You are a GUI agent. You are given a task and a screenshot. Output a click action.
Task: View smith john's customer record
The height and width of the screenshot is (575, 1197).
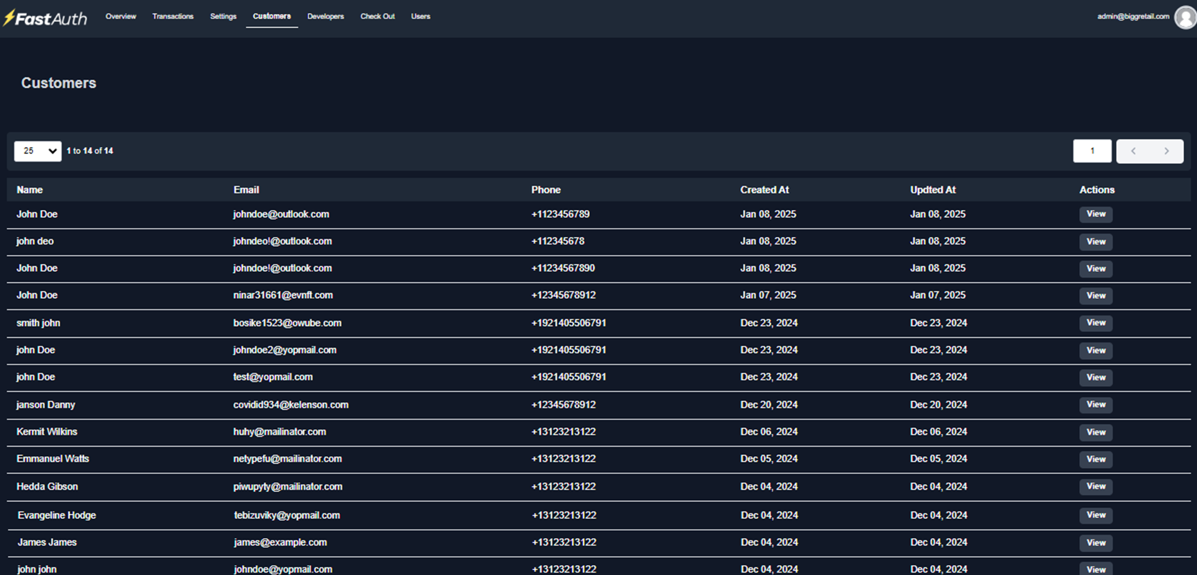point(1095,323)
